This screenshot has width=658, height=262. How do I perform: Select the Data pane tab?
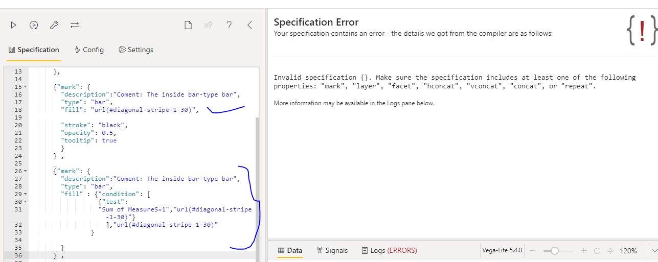point(290,250)
